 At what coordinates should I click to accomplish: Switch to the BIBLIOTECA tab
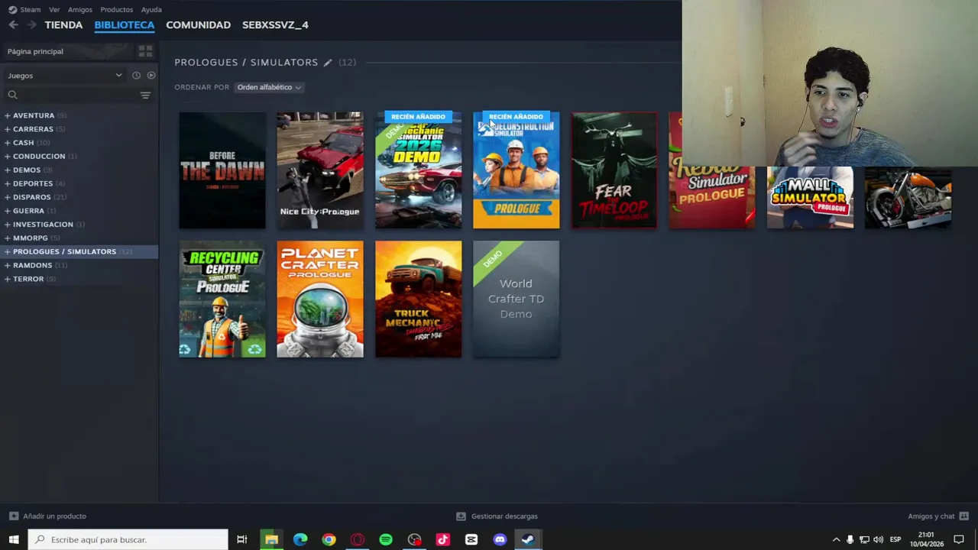pos(124,25)
